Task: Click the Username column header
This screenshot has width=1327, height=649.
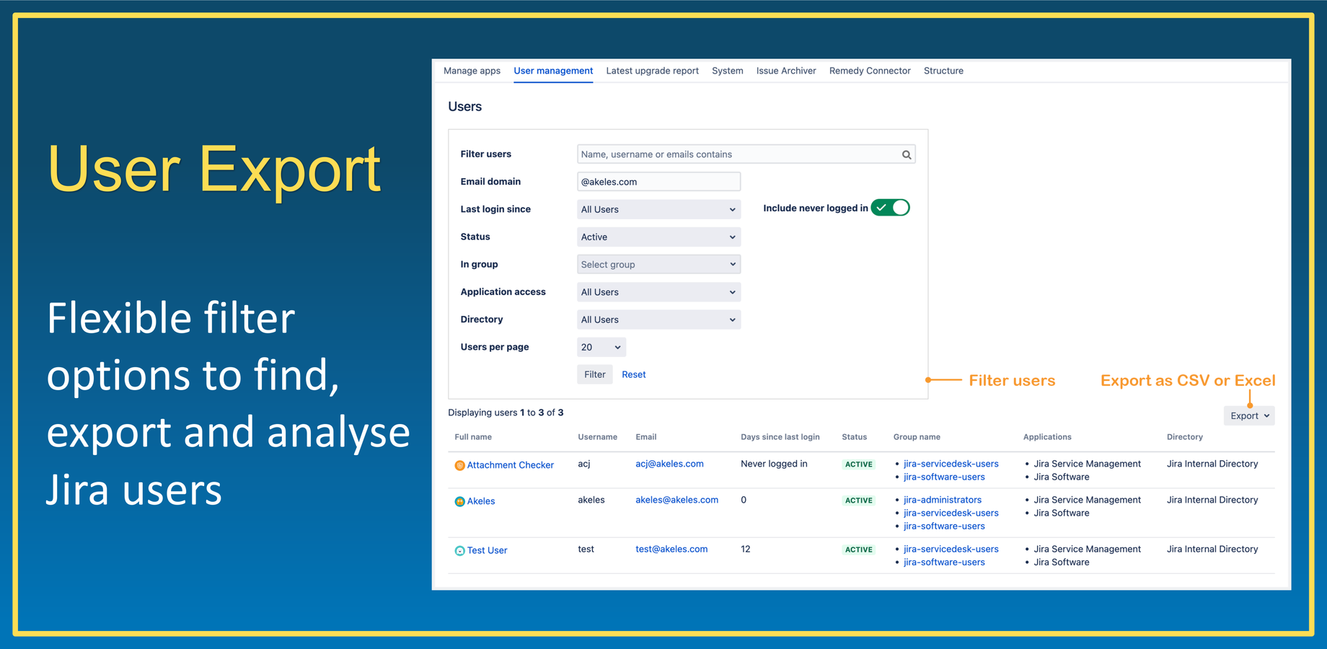Action: (597, 437)
